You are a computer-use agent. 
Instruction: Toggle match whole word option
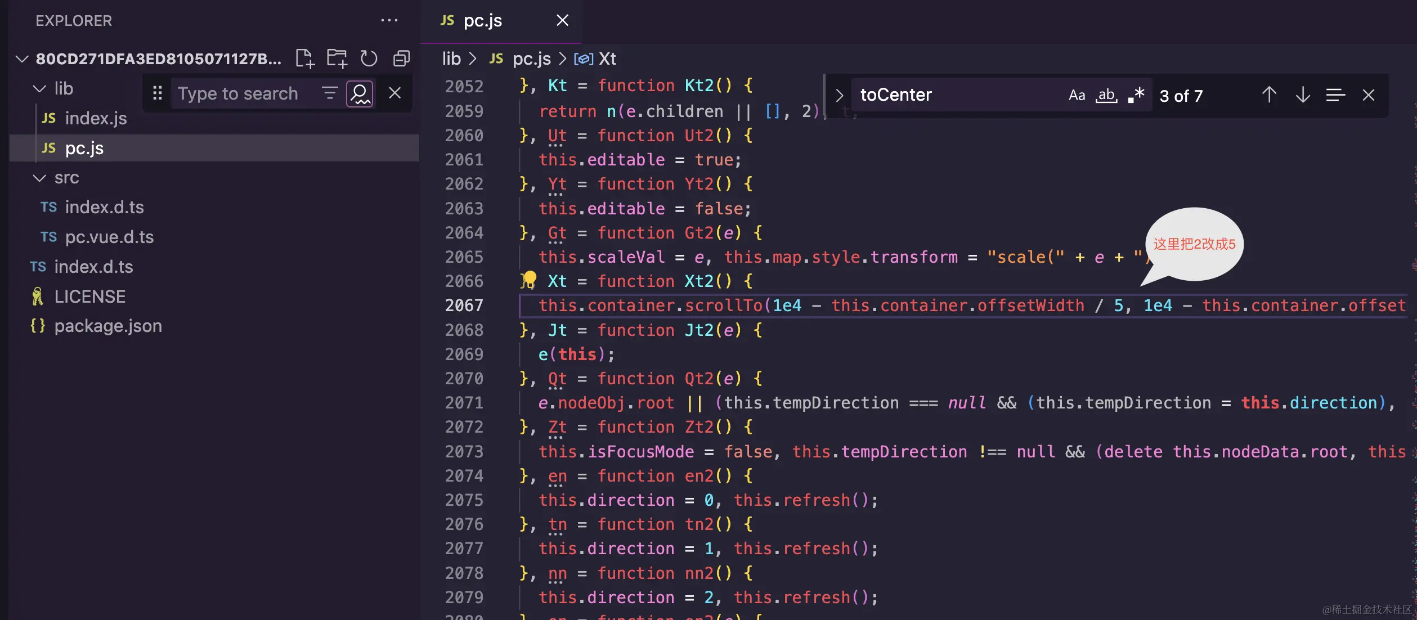coord(1106,95)
